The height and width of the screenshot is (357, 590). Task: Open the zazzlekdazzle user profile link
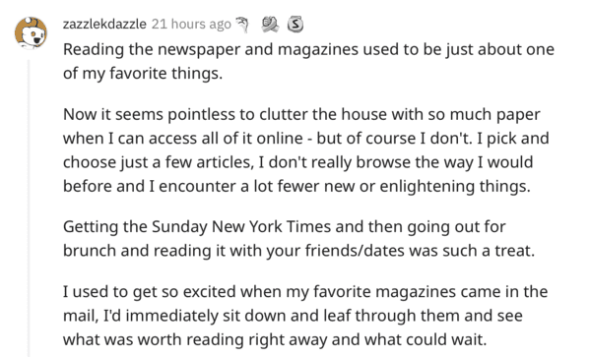coord(104,24)
